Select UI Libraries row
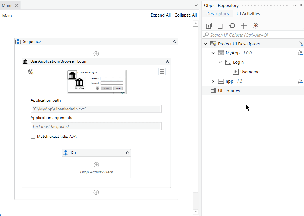Screen dimensions: 304x216 (253, 91)
